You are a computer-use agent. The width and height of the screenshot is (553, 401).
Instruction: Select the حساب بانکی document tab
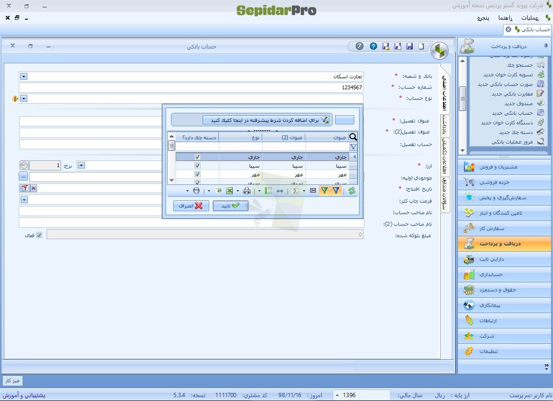(x=528, y=30)
